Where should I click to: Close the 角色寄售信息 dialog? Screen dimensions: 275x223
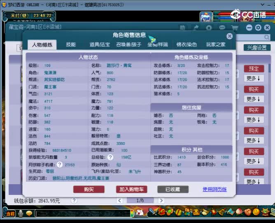(x=229, y=36)
